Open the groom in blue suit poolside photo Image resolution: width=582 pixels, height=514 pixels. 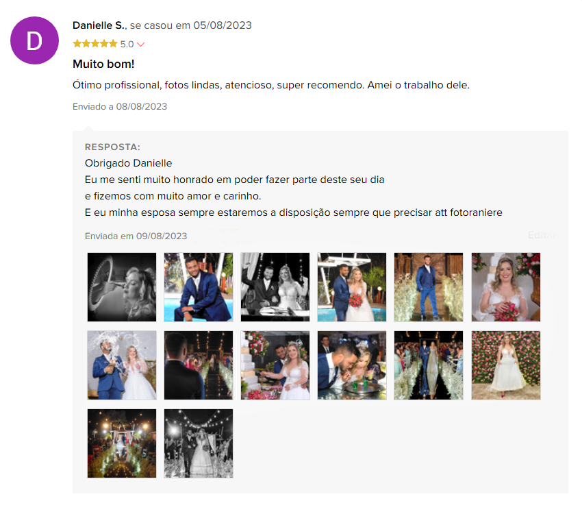[198, 287]
